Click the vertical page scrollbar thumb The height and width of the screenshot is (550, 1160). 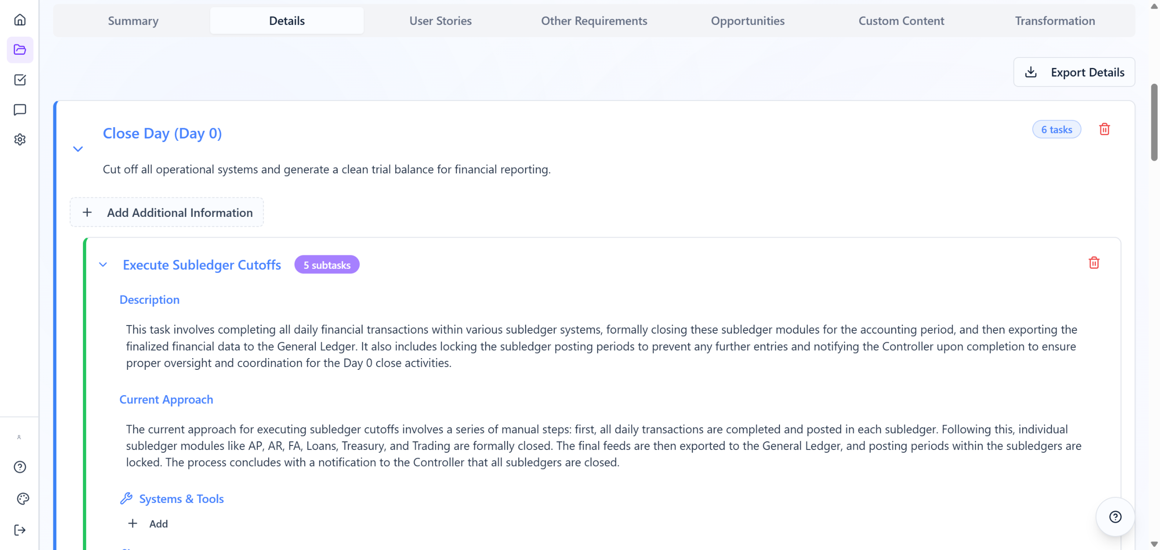click(1154, 122)
